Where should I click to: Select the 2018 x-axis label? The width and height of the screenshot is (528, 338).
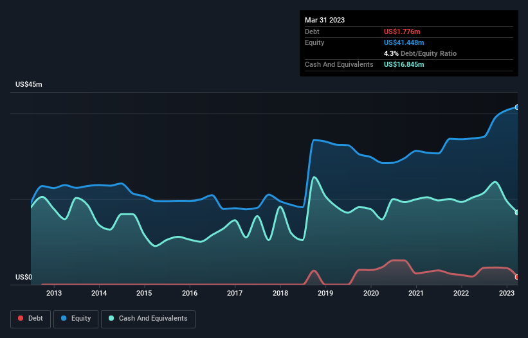(x=280, y=293)
